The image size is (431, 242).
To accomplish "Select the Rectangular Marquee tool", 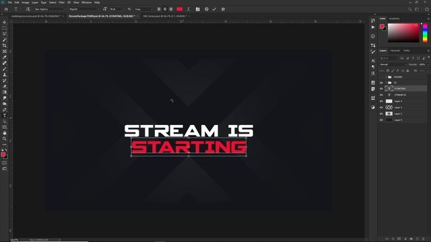I will tap(5, 28).
